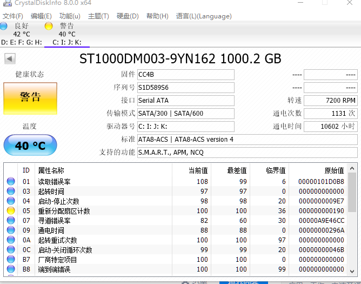Select attribute name 读取错误率
The height and width of the screenshot is (284, 361).
[x=55, y=182]
